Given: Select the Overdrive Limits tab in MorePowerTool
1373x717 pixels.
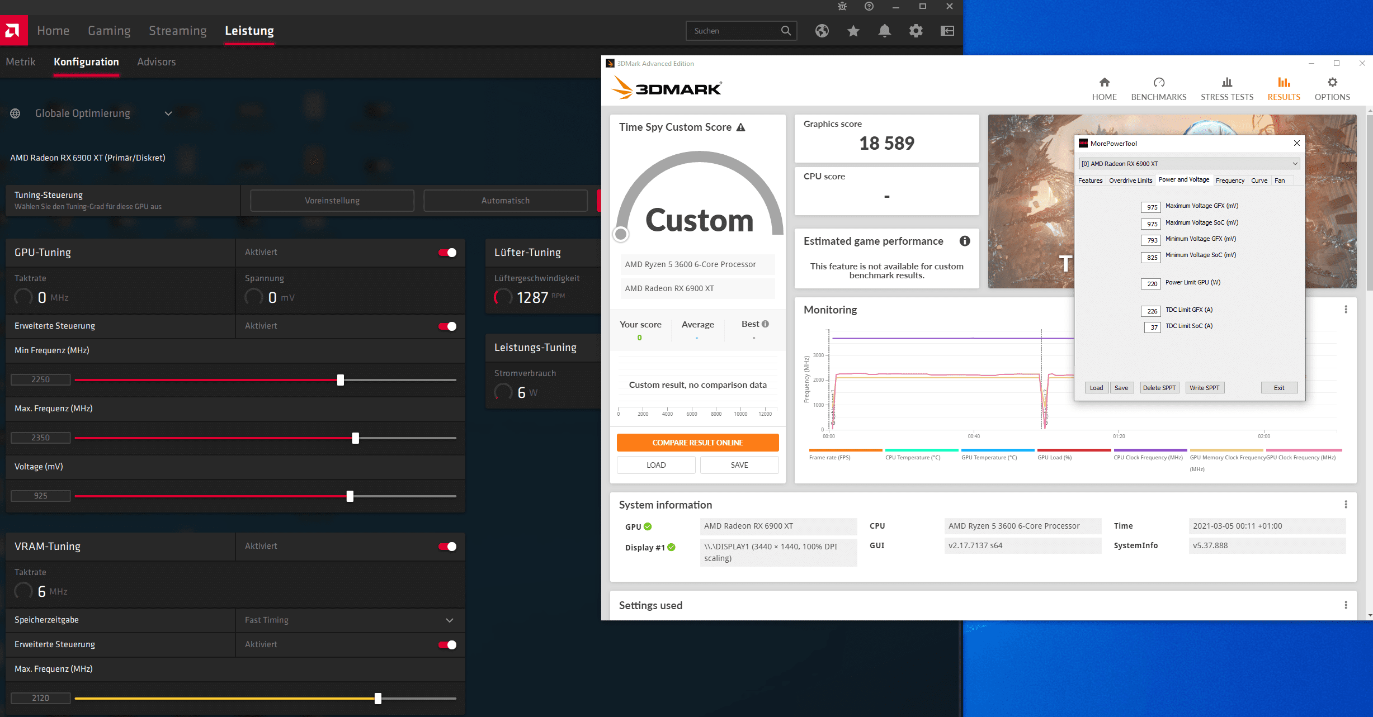Looking at the screenshot, I should 1130,181.
